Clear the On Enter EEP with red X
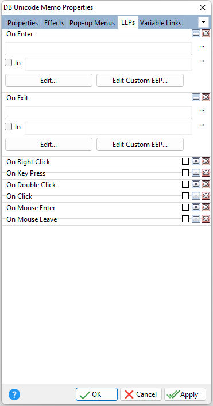The width and height of the screenshot is (213, 406). (x=206, y=33)
